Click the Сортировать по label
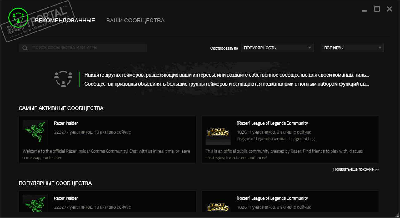 point(224,48)
